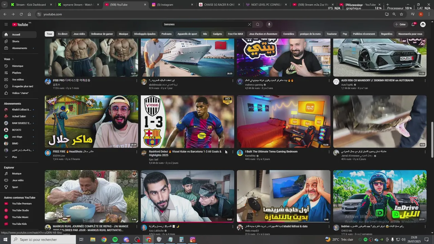Screen dimensions: 434x244
Task: Go to Accueil in the sidebar
Action: (x=19, y=35)
